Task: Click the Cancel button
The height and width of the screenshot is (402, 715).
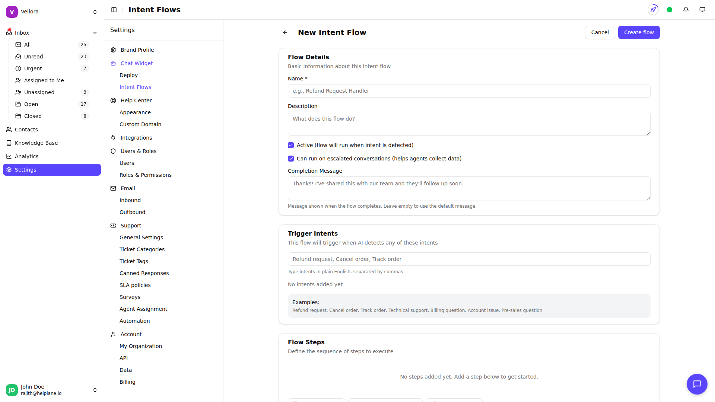Action: click(x=600, y=32)
